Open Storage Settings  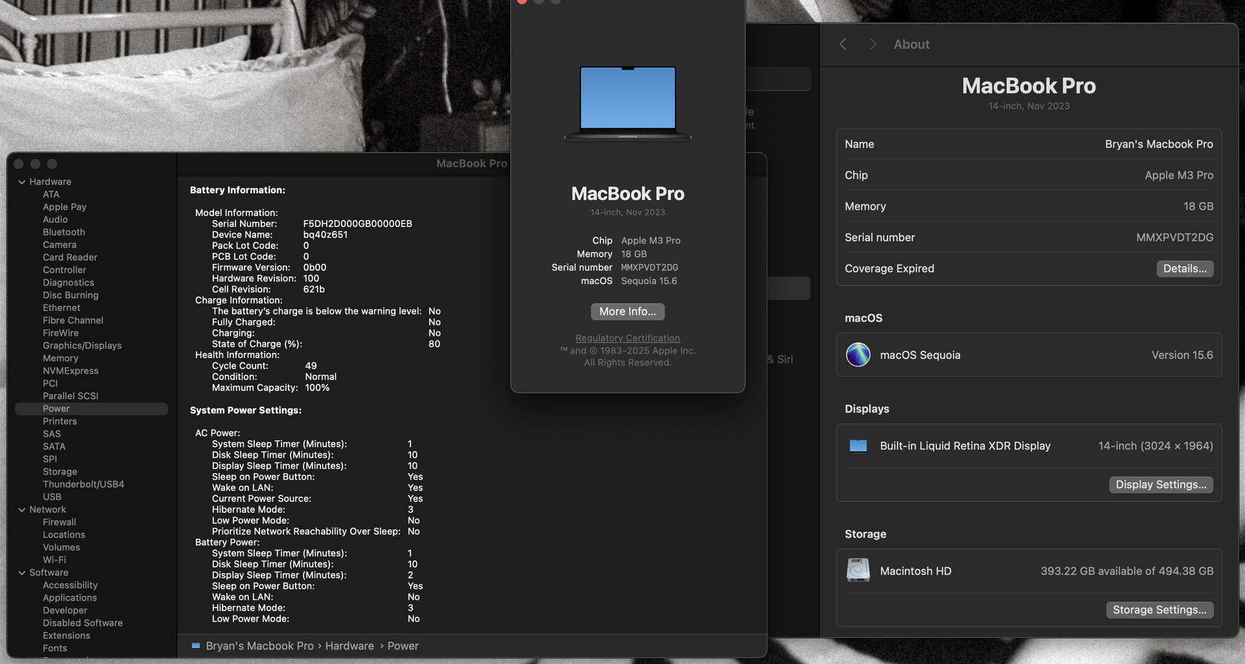pyautogui.click(x=1159, y=610)
